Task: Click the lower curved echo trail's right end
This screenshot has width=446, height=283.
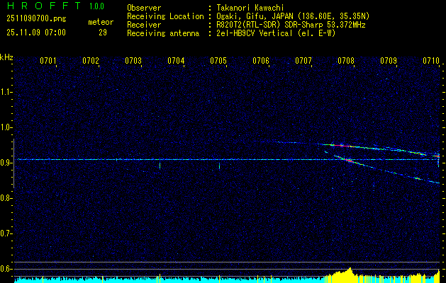Action: [x=437, y=183]
